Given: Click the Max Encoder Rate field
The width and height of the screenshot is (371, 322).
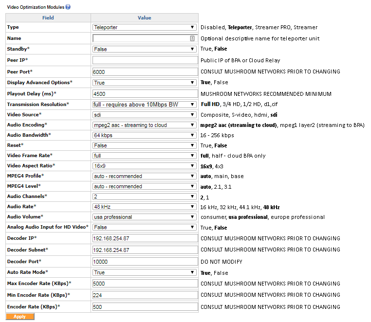Looking at the screenshot, I should pos(145,283).
